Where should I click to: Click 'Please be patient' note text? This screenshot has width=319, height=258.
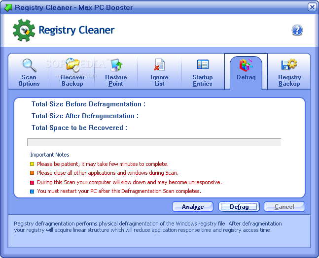[x=103, y=164]
